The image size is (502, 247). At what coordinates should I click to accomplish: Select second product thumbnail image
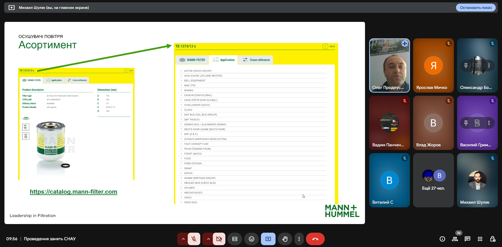coord(26,136)
